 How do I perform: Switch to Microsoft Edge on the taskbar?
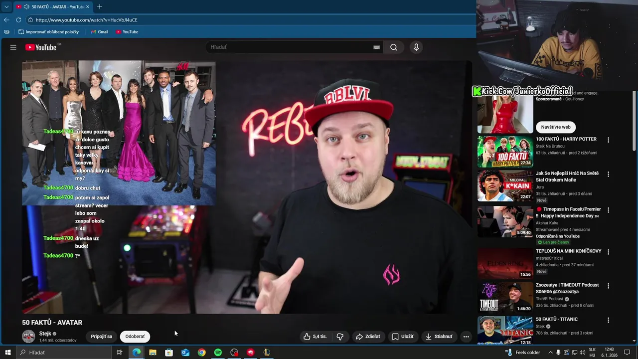pos(136,353)
